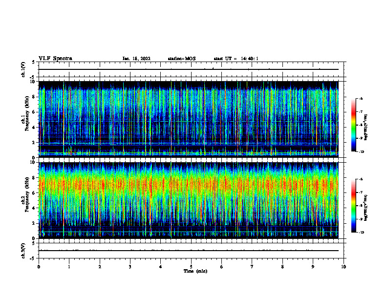
Task: Click the "Time (min)" axis label
Action: coord(195,271)
